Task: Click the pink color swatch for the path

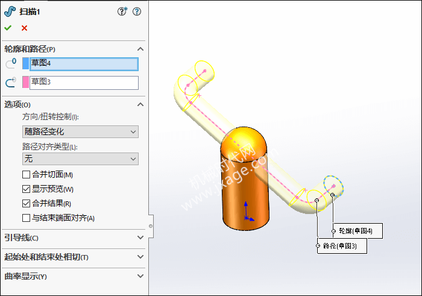Action: [25, 82]
